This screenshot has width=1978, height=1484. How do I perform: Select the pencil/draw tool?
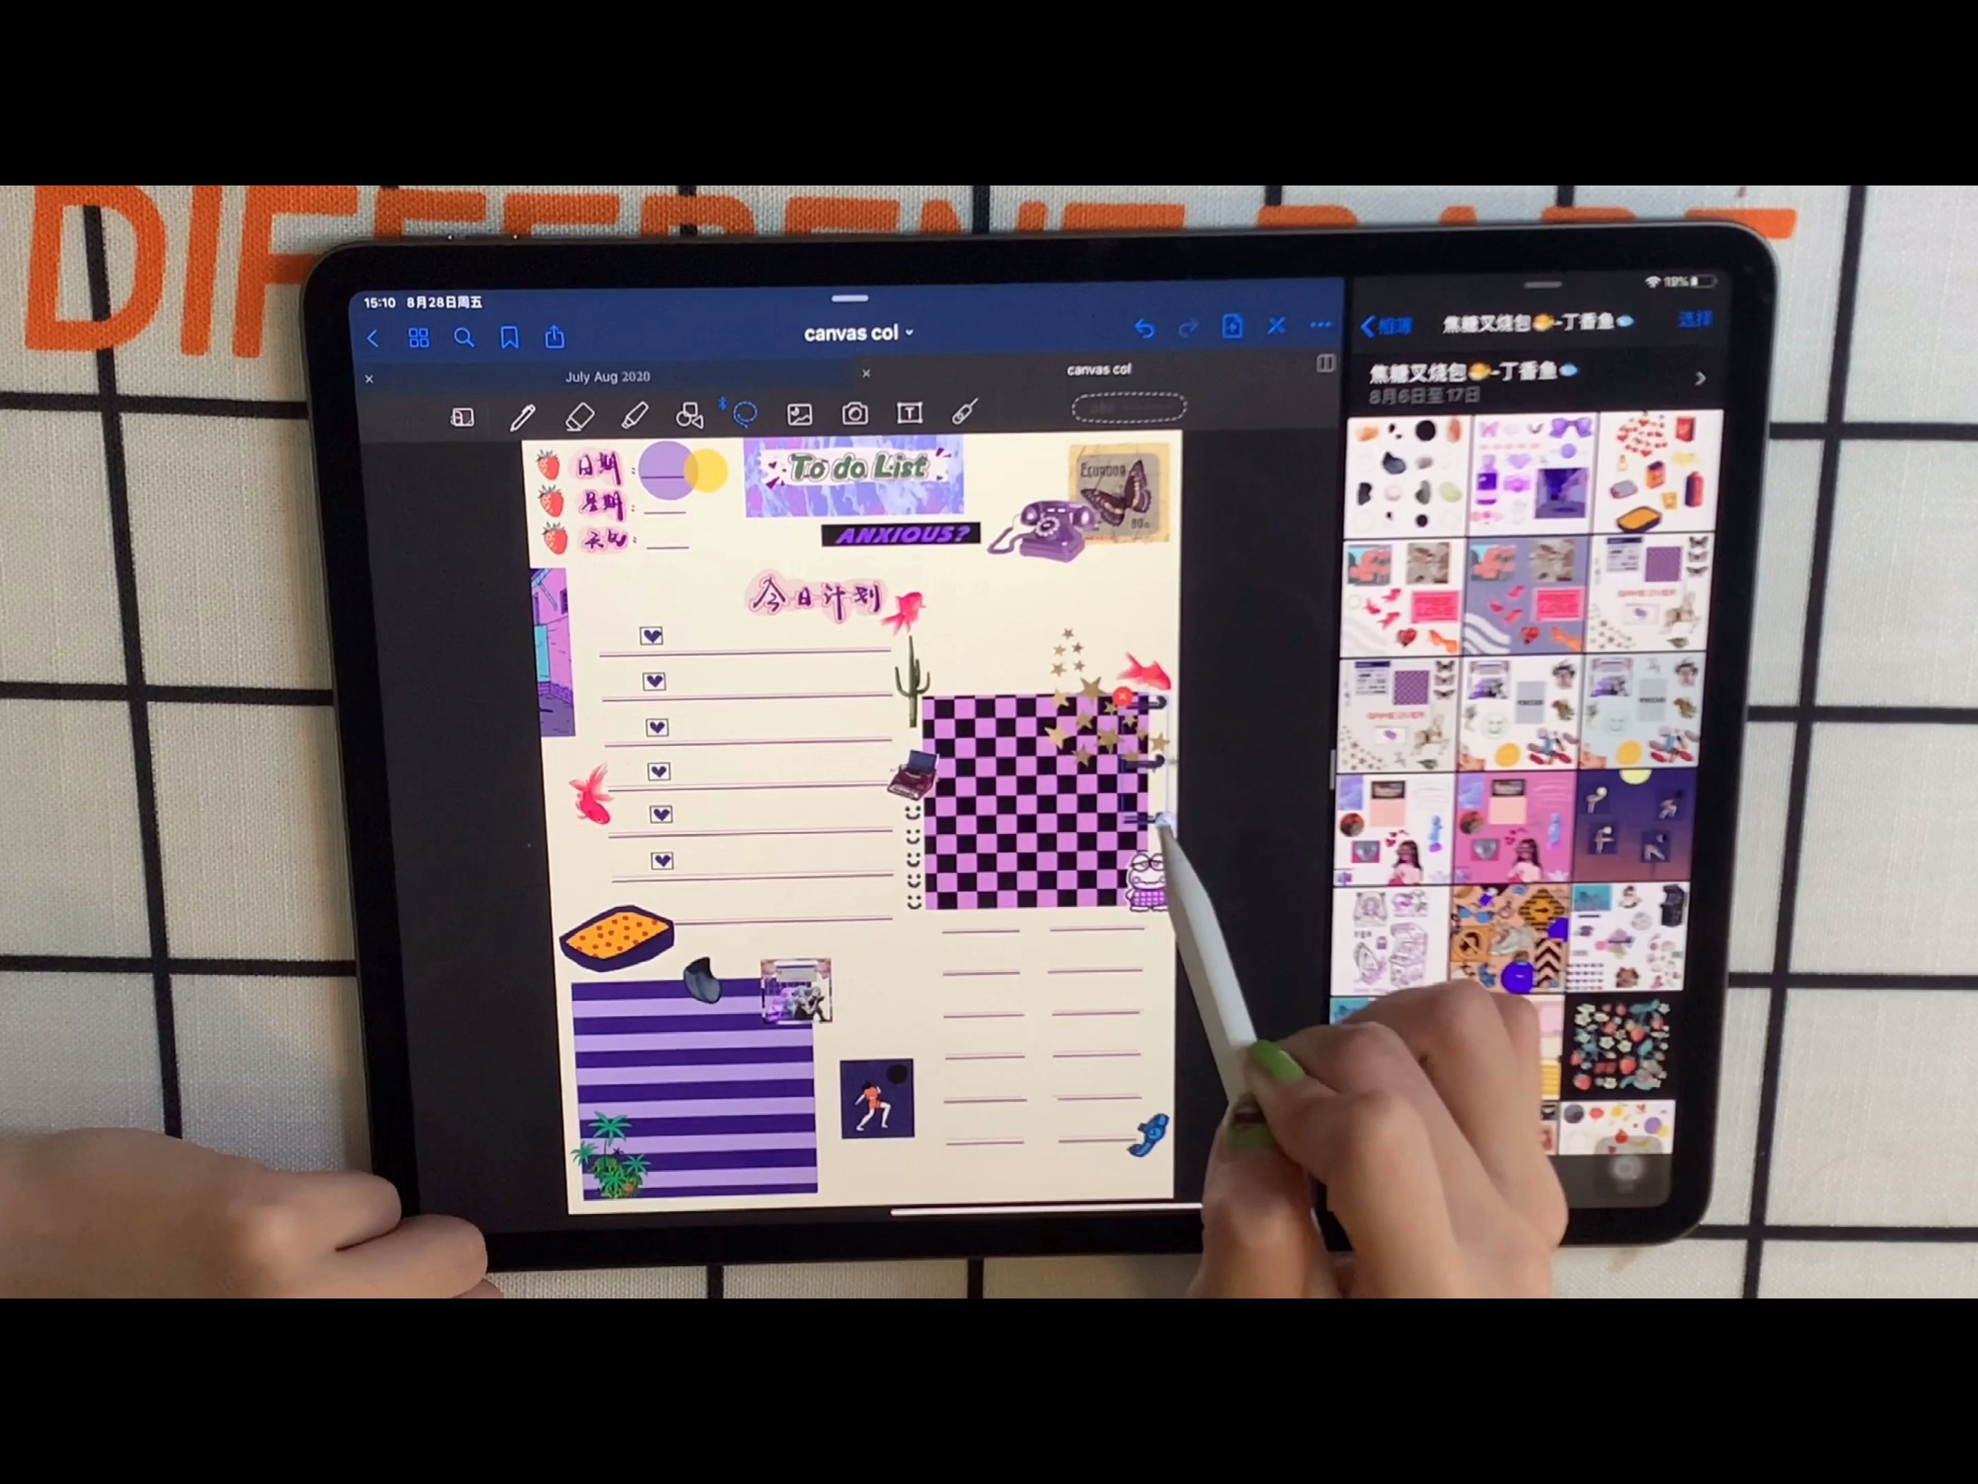point(525,413)
